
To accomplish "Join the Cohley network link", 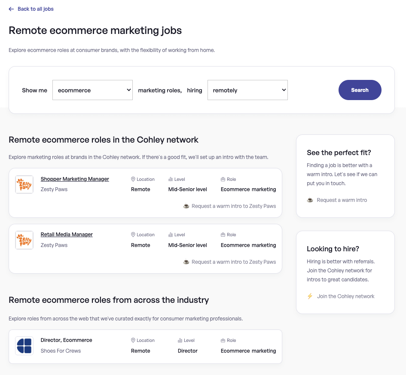I will (x=345, y=296).
